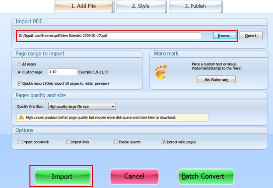This screenshot has height=188, width=273.
Task: Tick the Enable search checkbox
Action: (x=116, y=142)
